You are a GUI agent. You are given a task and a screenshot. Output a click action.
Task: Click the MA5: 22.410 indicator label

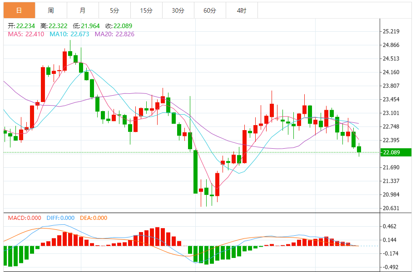point(26,34)
